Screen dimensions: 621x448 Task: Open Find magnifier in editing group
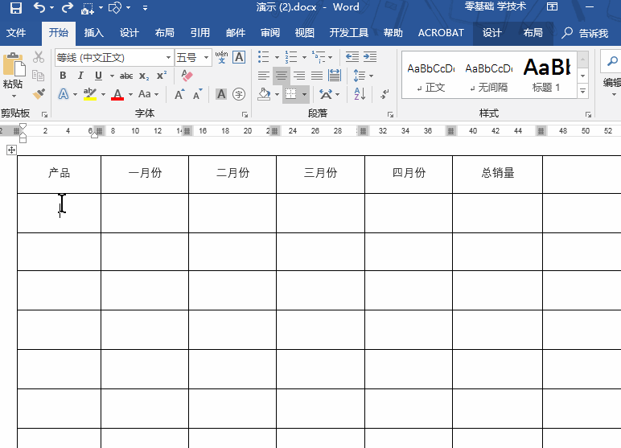[x=612, y=61]
